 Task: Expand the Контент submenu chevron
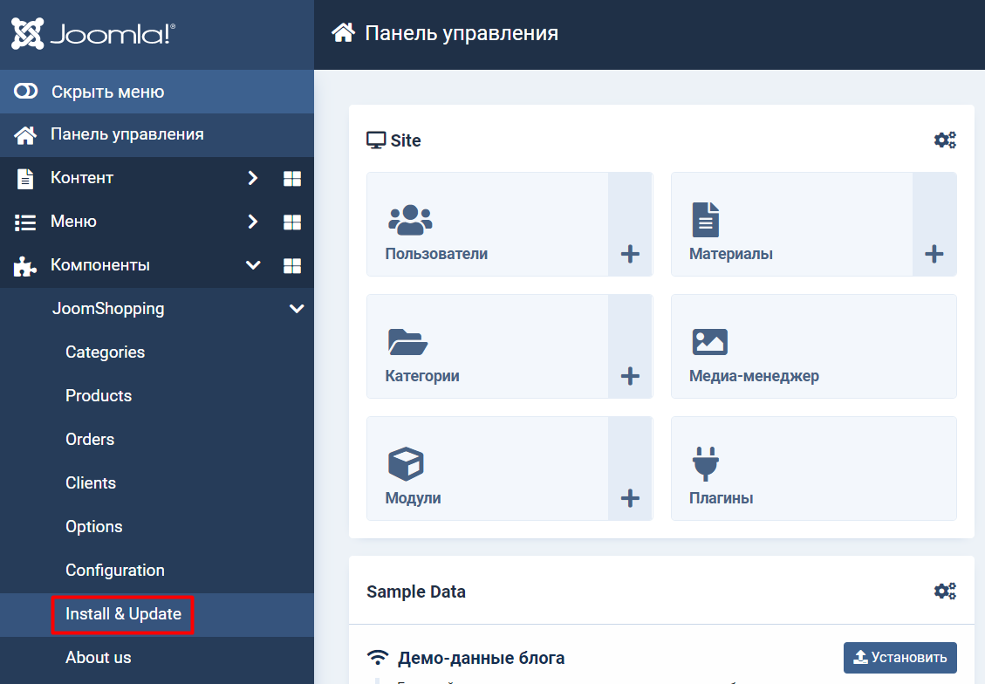(252, 178)
